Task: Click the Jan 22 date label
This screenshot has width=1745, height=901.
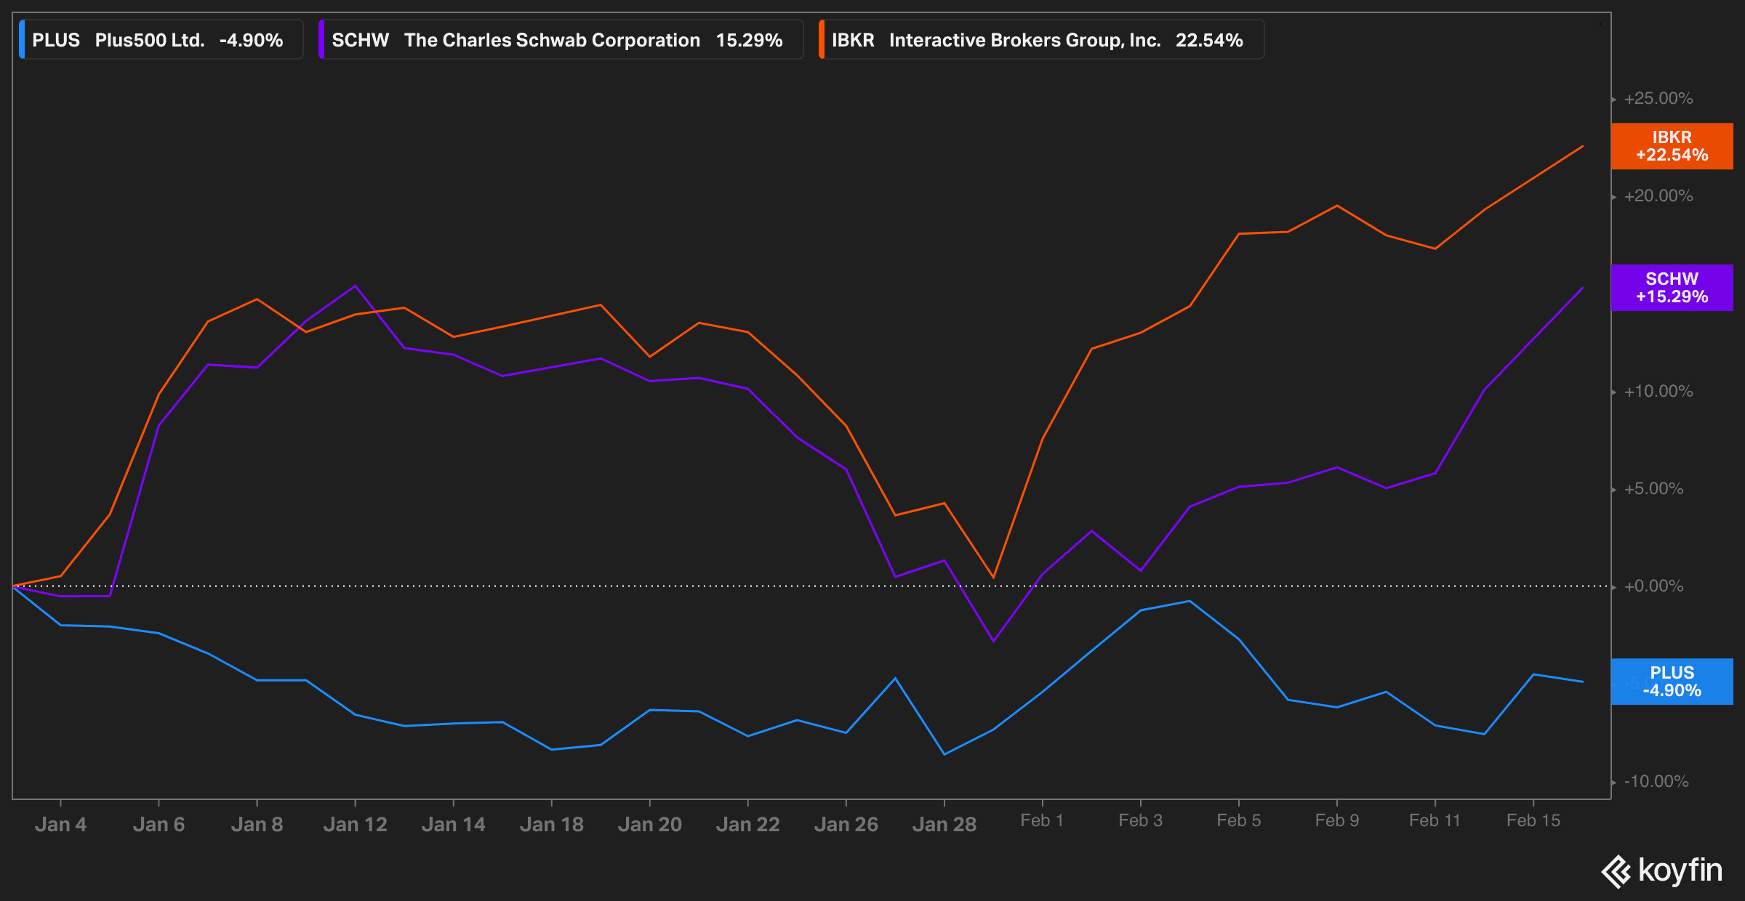Action: 747,825
